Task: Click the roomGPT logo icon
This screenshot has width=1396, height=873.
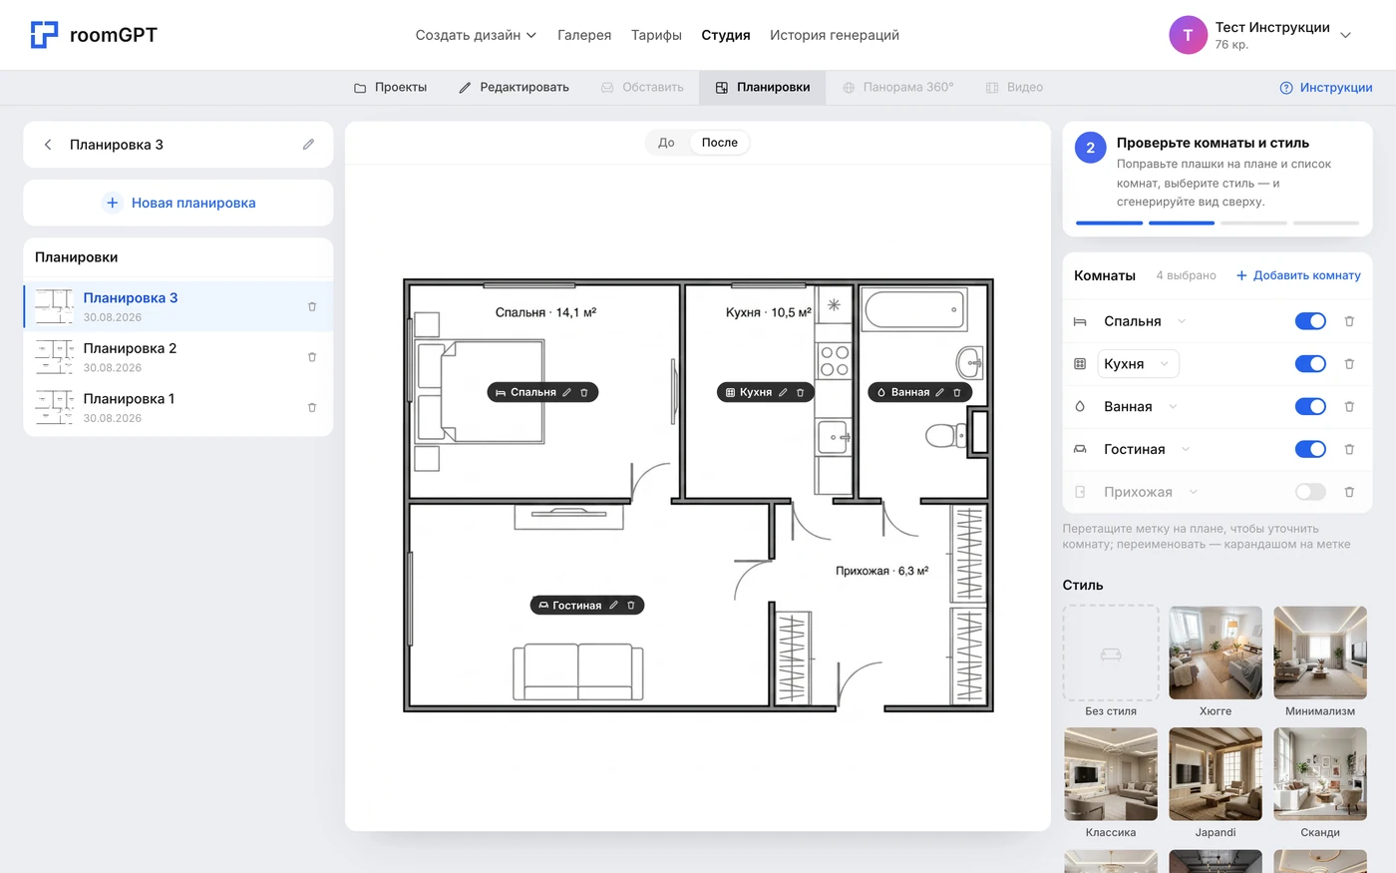Action: pyautogui.click(x=44, y=35)
